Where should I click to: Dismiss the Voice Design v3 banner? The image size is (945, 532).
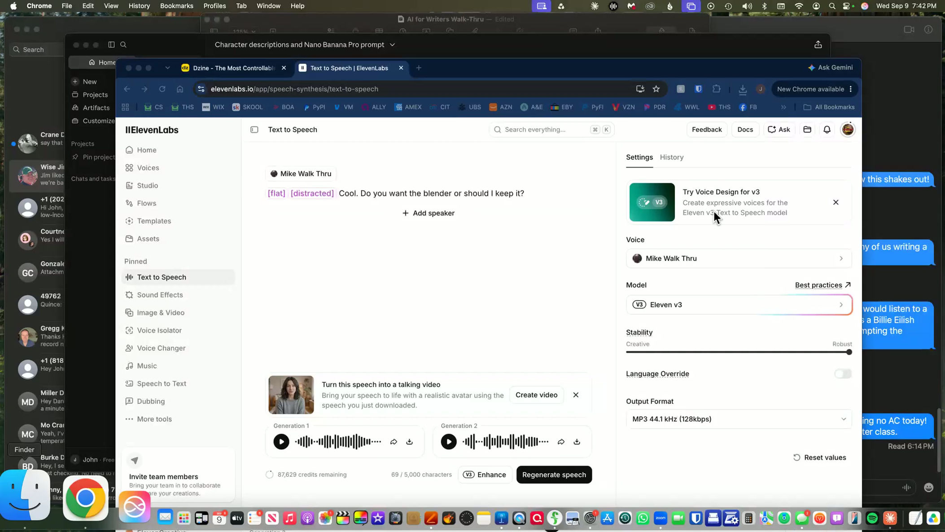tap(836, 202)
